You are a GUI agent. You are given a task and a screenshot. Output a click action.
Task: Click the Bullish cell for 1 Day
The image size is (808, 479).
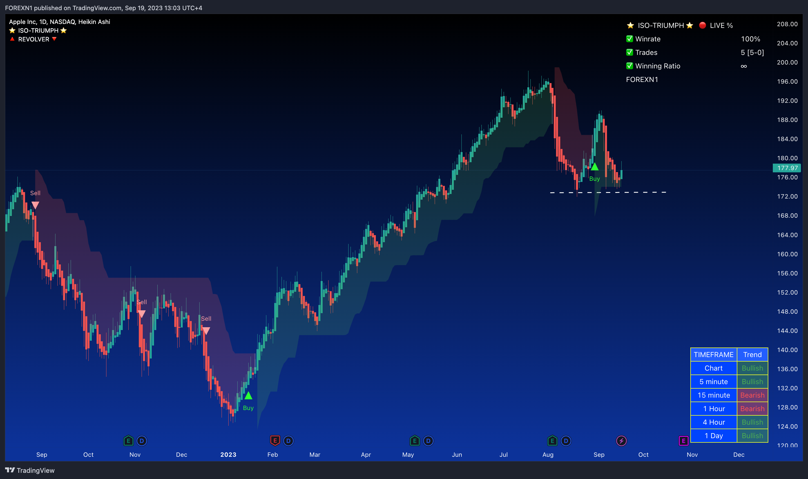(753, 436)
